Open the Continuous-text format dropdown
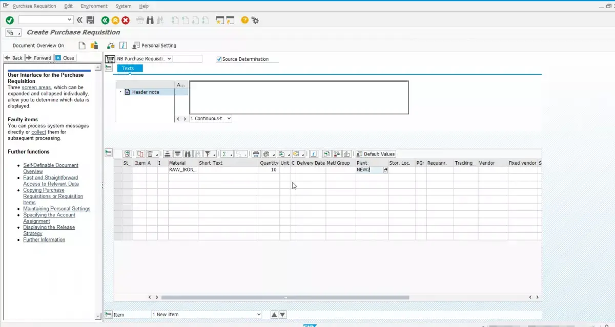615x327 pixels. [229, 118]
